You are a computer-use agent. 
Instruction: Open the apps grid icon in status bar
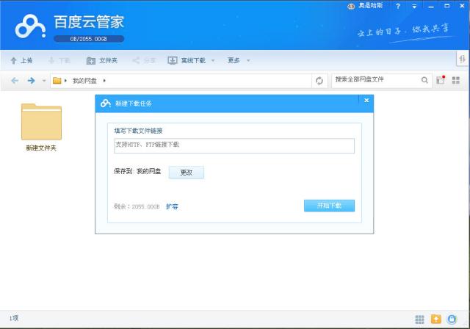click(419, 319)
